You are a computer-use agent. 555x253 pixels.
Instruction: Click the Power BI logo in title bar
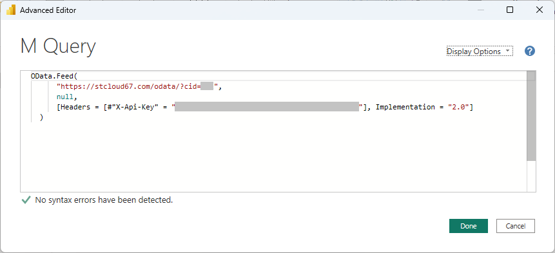tap(10, 10)
